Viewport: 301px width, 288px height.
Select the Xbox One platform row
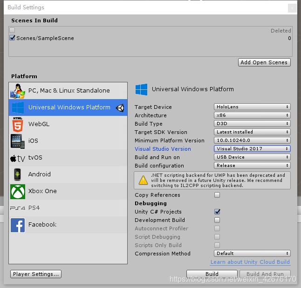[68, 191]
